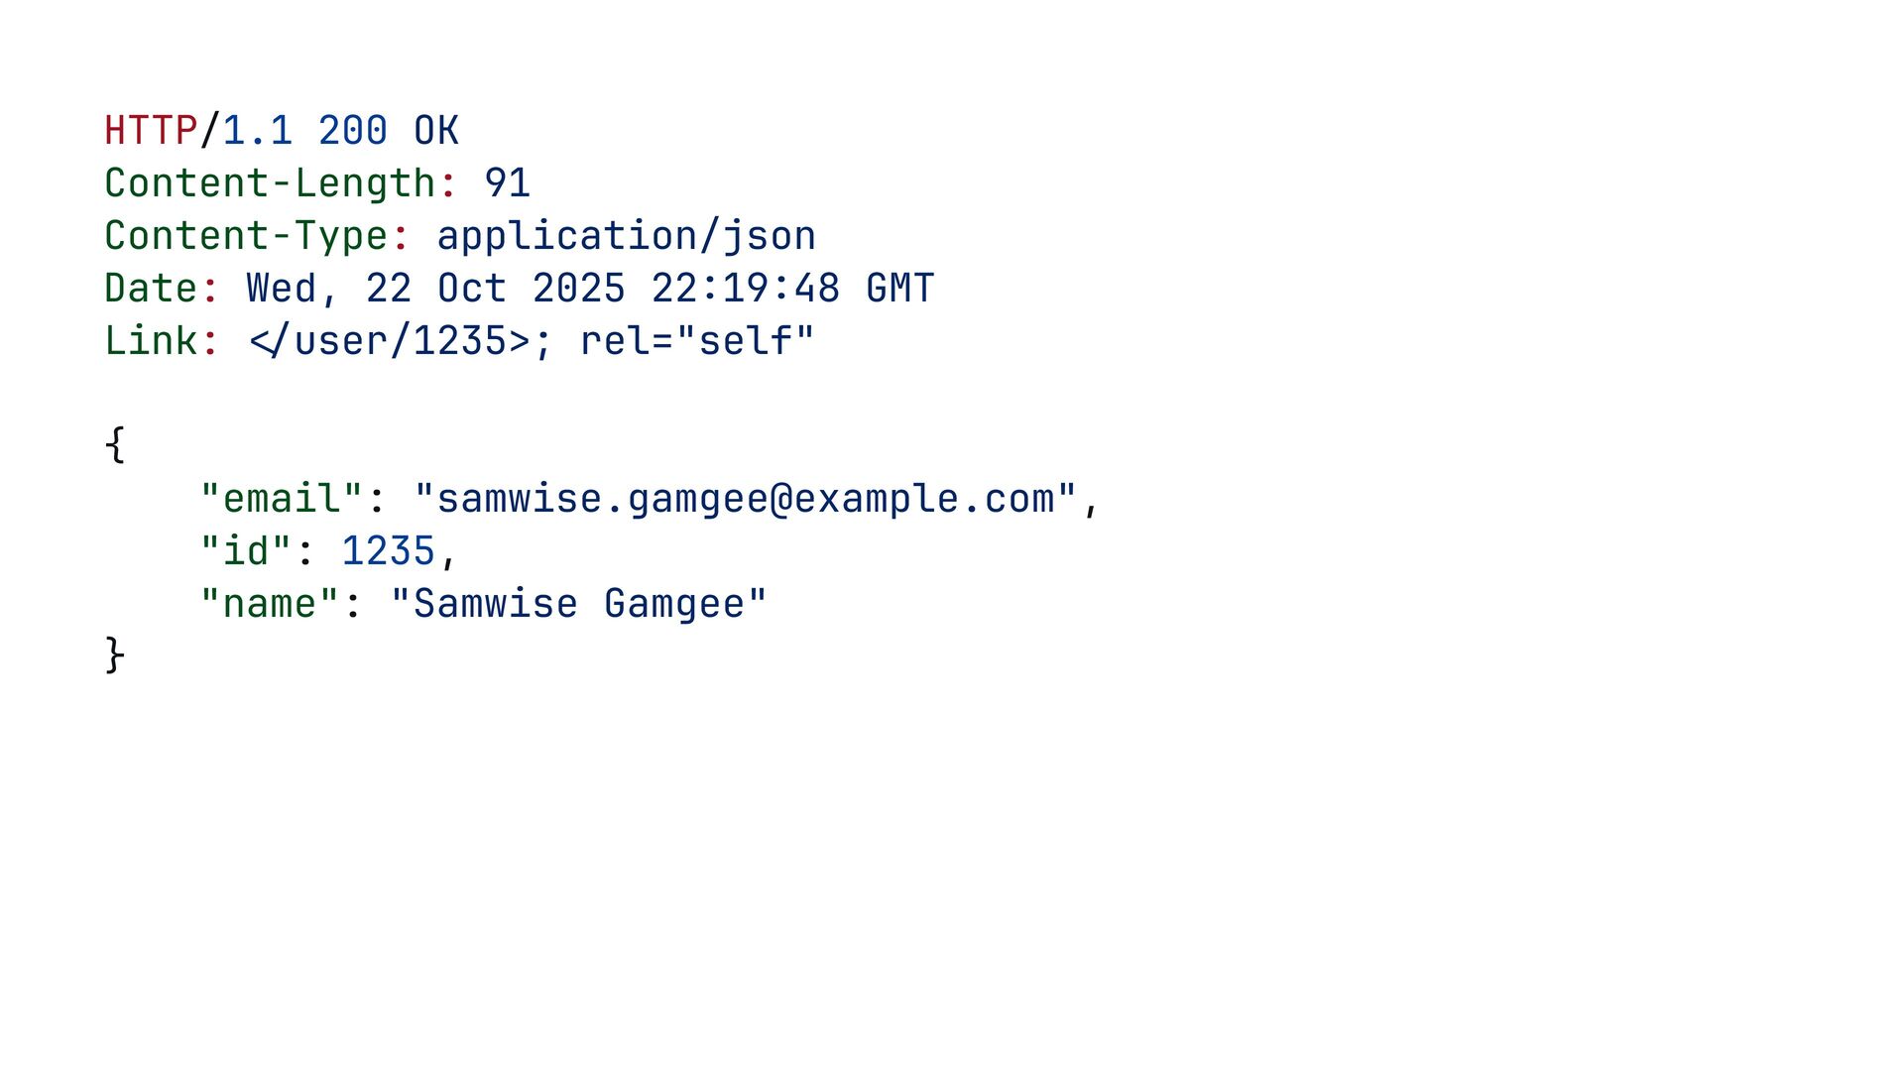The height and width of the screenshot is (1071, 1904).
Task: Click the GMT timezone text
Action: 899,289
